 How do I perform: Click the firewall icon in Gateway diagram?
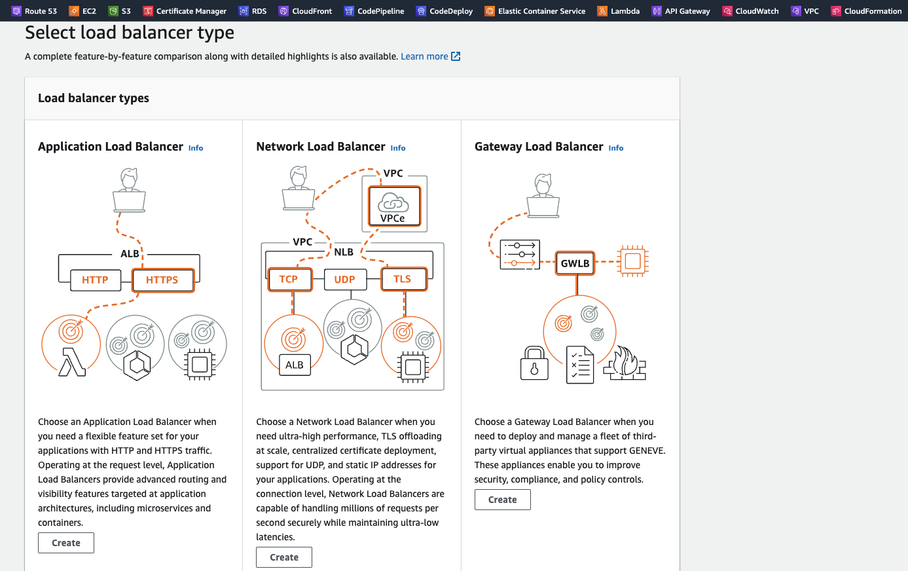click(625, 363)
